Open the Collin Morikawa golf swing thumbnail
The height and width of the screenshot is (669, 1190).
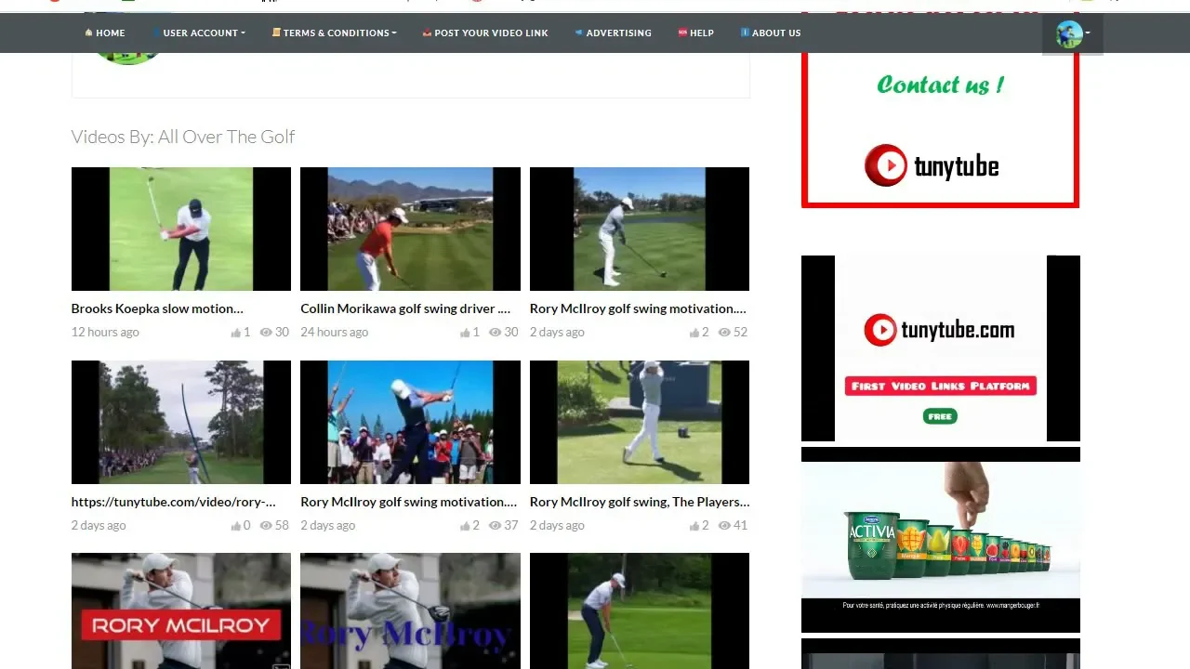410,229
